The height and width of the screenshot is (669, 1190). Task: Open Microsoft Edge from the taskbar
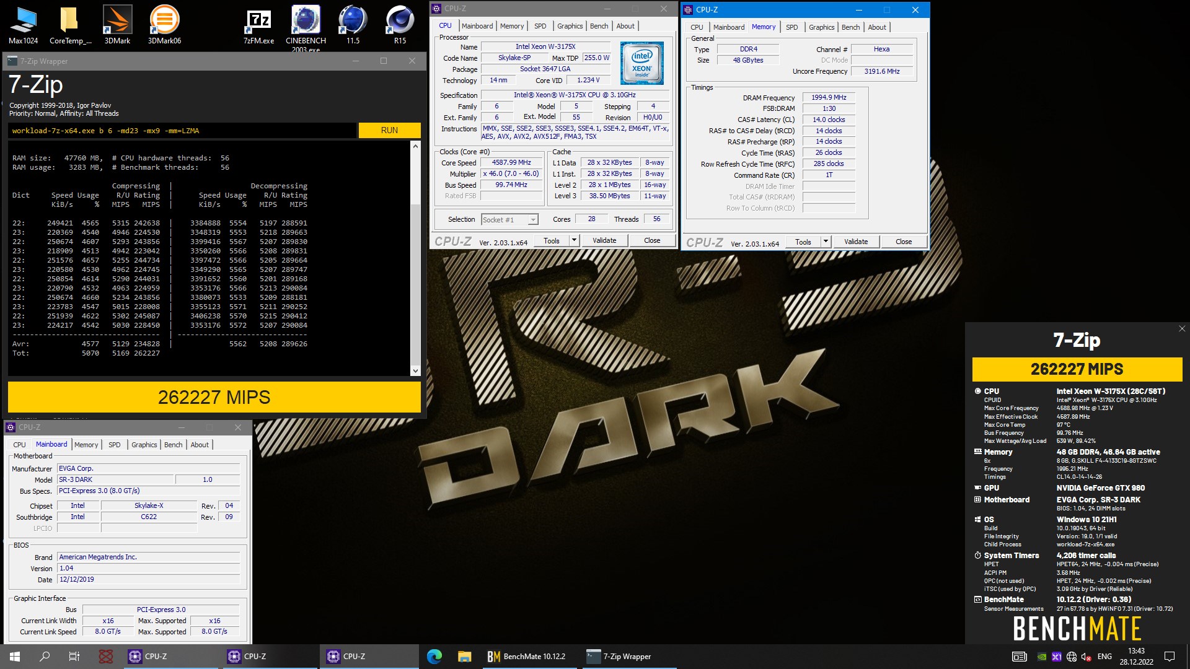click(434, 657)
